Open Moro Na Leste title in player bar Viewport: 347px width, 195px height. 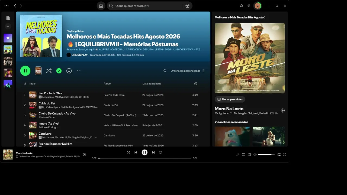pyautogui.click(x=24, y=153)
